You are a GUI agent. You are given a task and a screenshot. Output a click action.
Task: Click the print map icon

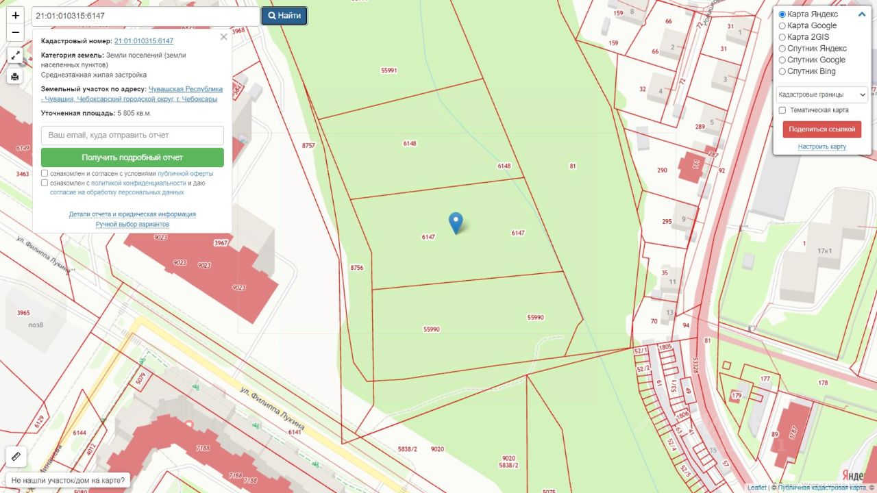pyautogui.click(x=15, y=77)
